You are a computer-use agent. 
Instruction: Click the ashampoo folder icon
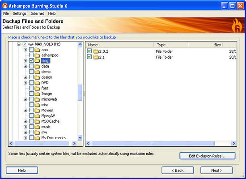pyautogui.click(x=37, y=55)
